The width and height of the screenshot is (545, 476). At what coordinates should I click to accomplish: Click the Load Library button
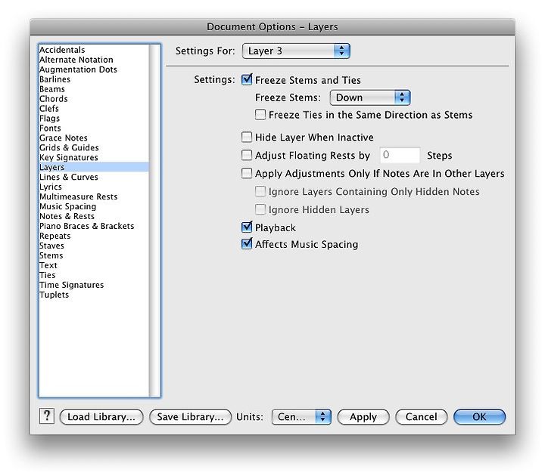point(101,416)
